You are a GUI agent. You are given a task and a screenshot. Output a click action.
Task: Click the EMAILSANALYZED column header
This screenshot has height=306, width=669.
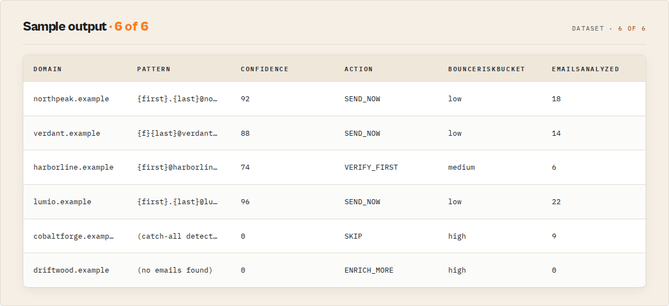[x=585, y=69]
